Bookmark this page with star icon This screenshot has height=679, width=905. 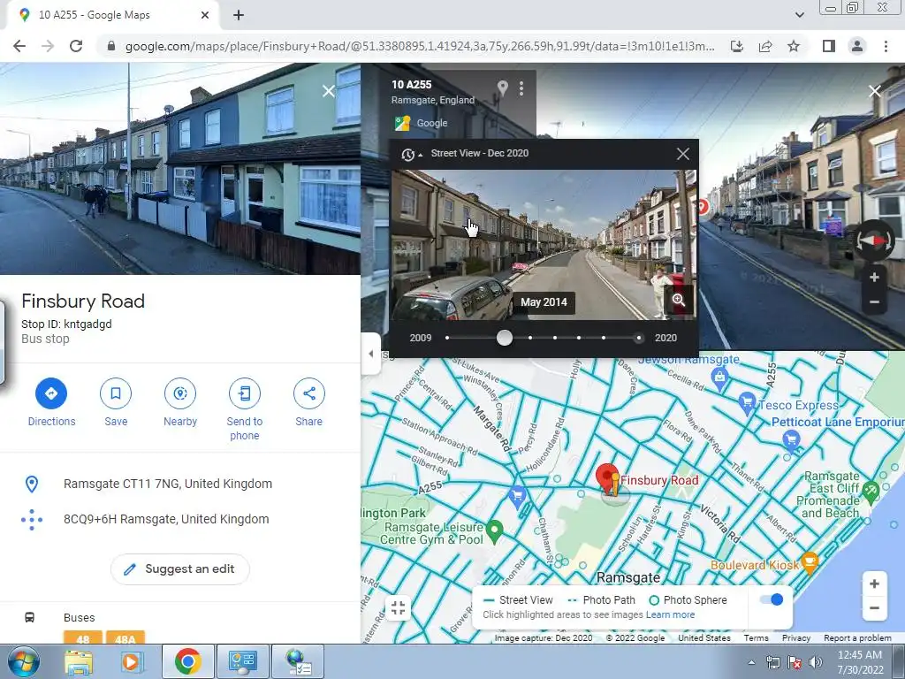(794, 46)
